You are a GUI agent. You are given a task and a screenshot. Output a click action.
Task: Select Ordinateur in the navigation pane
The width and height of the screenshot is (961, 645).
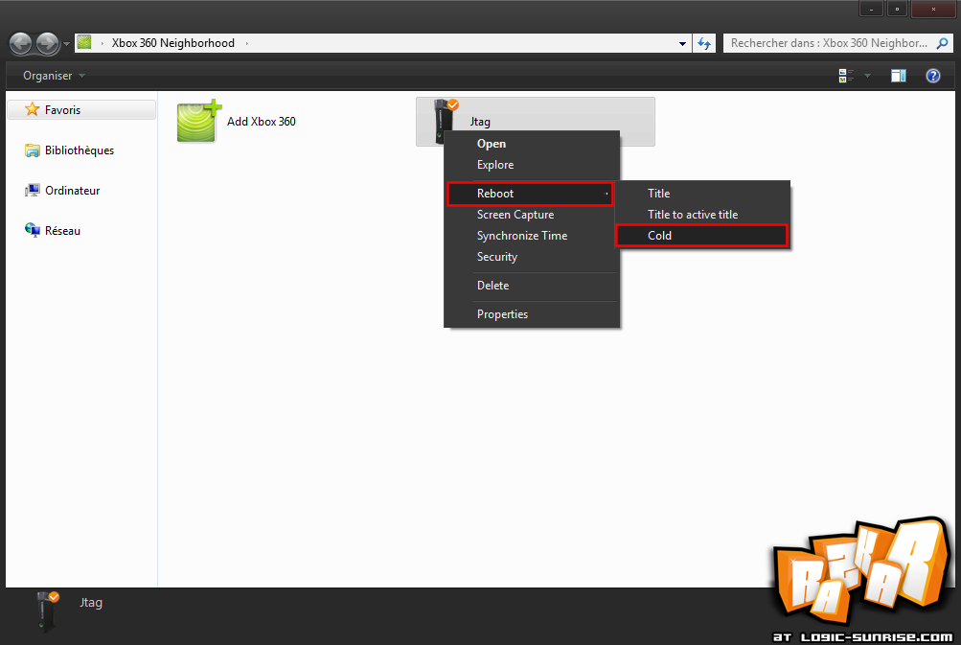(x=62, y=191)
